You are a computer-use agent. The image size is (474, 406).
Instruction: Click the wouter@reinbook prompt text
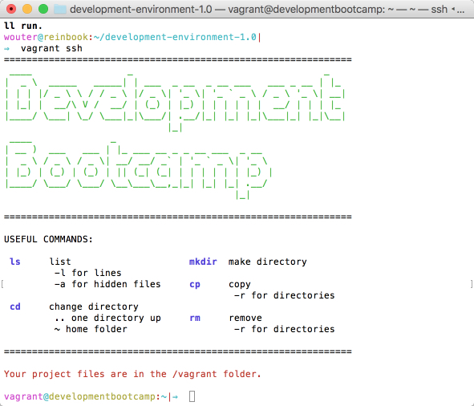(x=46, y=37)
